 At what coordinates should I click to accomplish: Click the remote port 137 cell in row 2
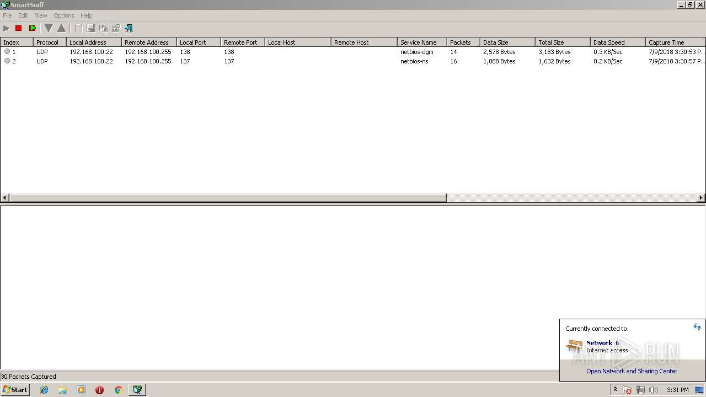point(229,61)
